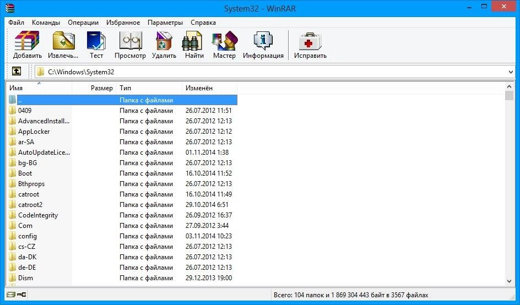Open the Просмотр (View) tool

click(131, 41)
